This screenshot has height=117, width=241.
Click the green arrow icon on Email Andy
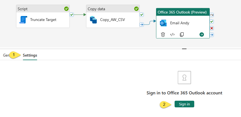click(202, 34)
